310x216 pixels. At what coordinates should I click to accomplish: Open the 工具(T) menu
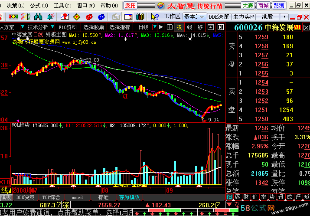pos(62,6)
